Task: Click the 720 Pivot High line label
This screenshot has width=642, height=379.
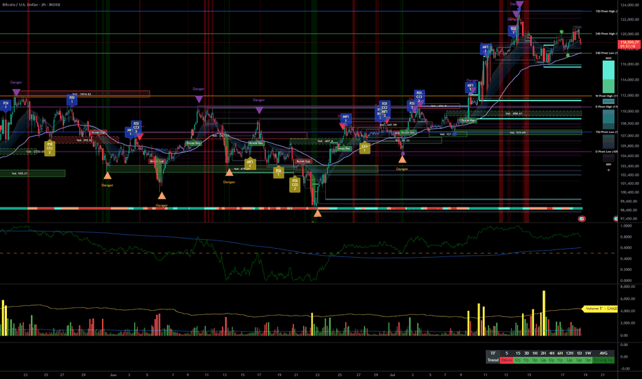Action: point(606,12)
